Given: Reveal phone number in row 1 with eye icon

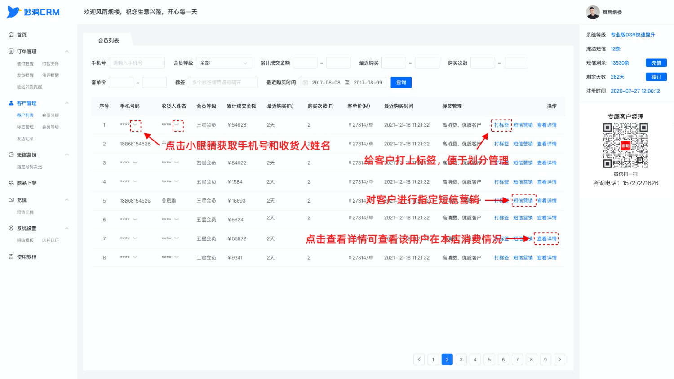Looking at the screenshot, I should coord(135,125).
